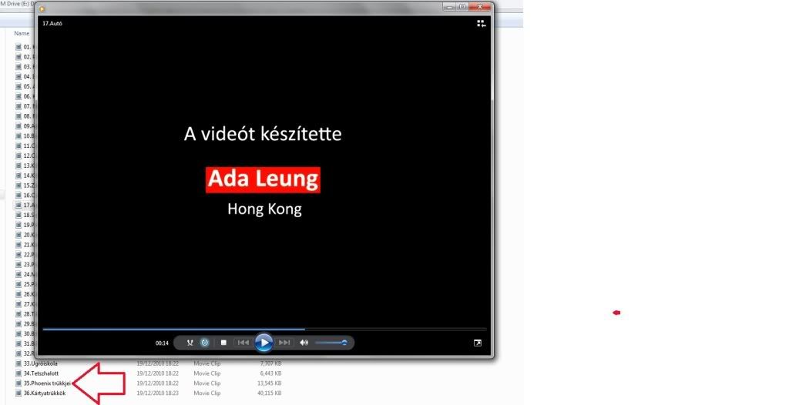The image size is (789, 405).
Task: Switch to full screen view icon
Action: tap(478, 343)
